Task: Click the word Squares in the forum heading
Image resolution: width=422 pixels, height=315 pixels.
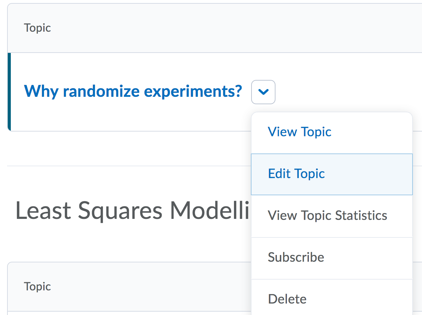Action: (x=122, y=211)
